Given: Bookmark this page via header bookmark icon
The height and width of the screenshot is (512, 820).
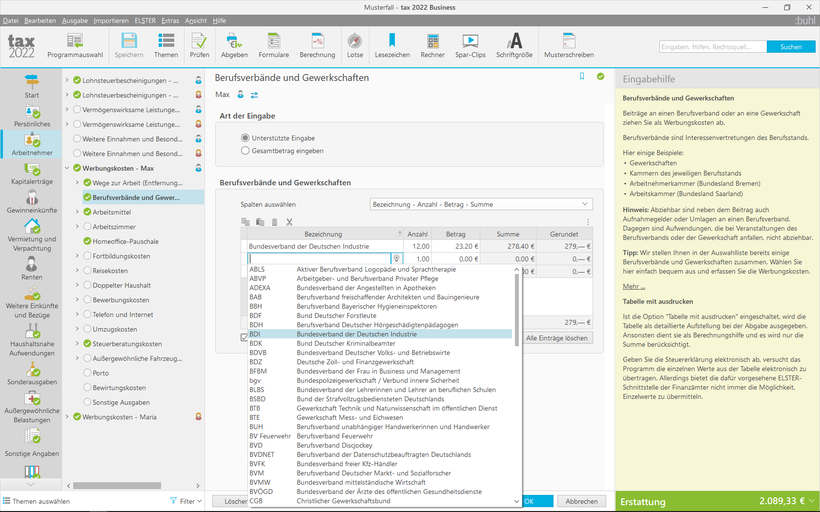Looking at the screenshot, I should (582, 76).
